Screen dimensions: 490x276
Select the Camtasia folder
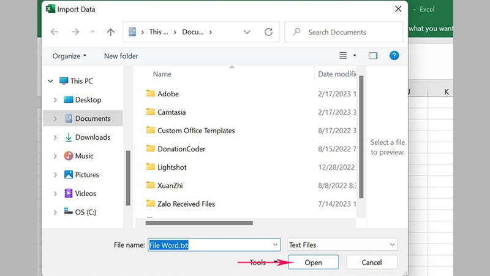171,112
